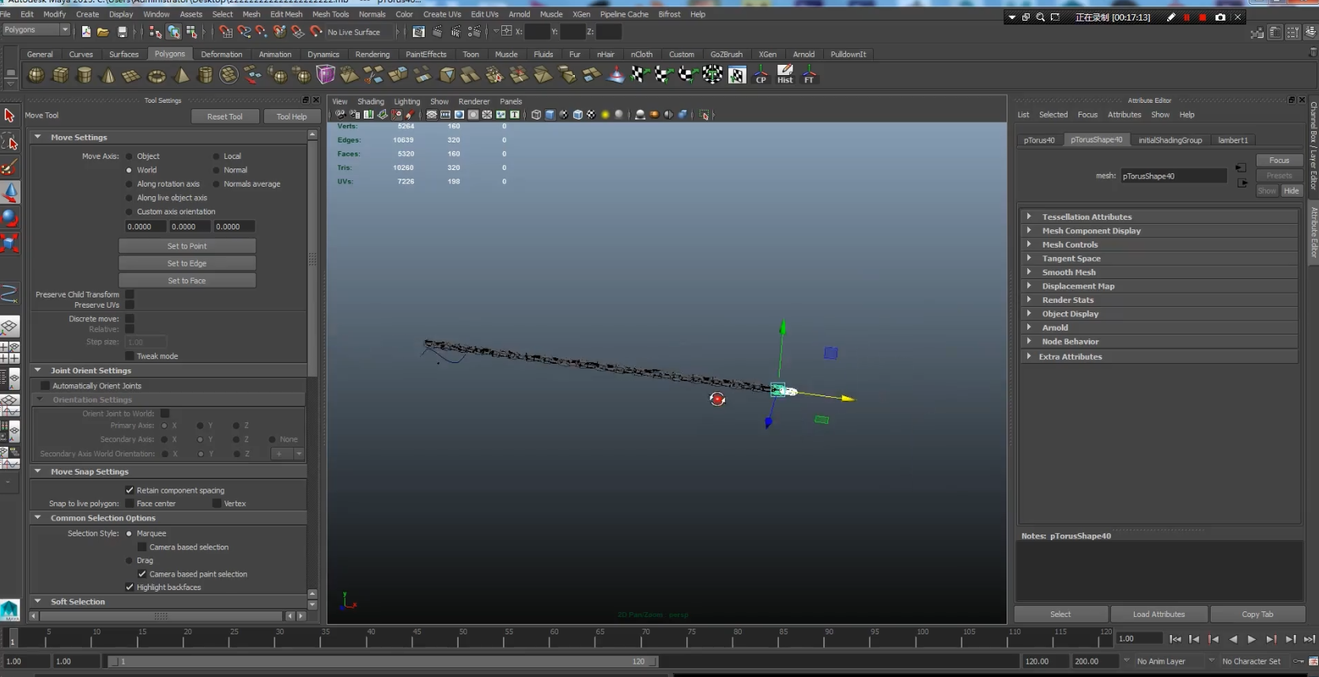
Task: Click the mesh name input field
Action: [x=1173, y=176]
